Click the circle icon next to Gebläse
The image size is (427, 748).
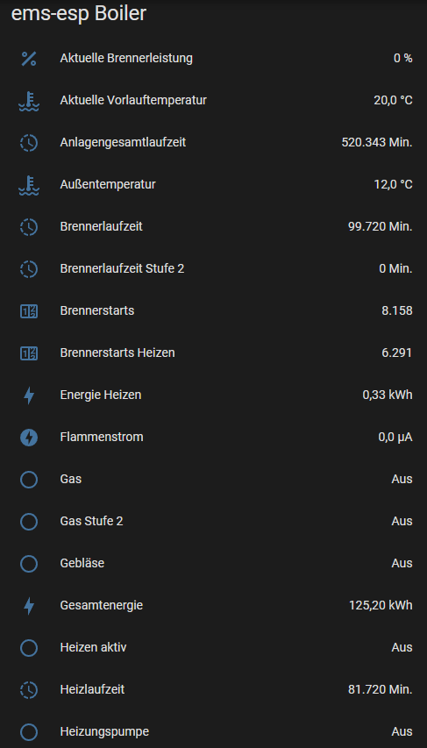click(x=29, y=563)
